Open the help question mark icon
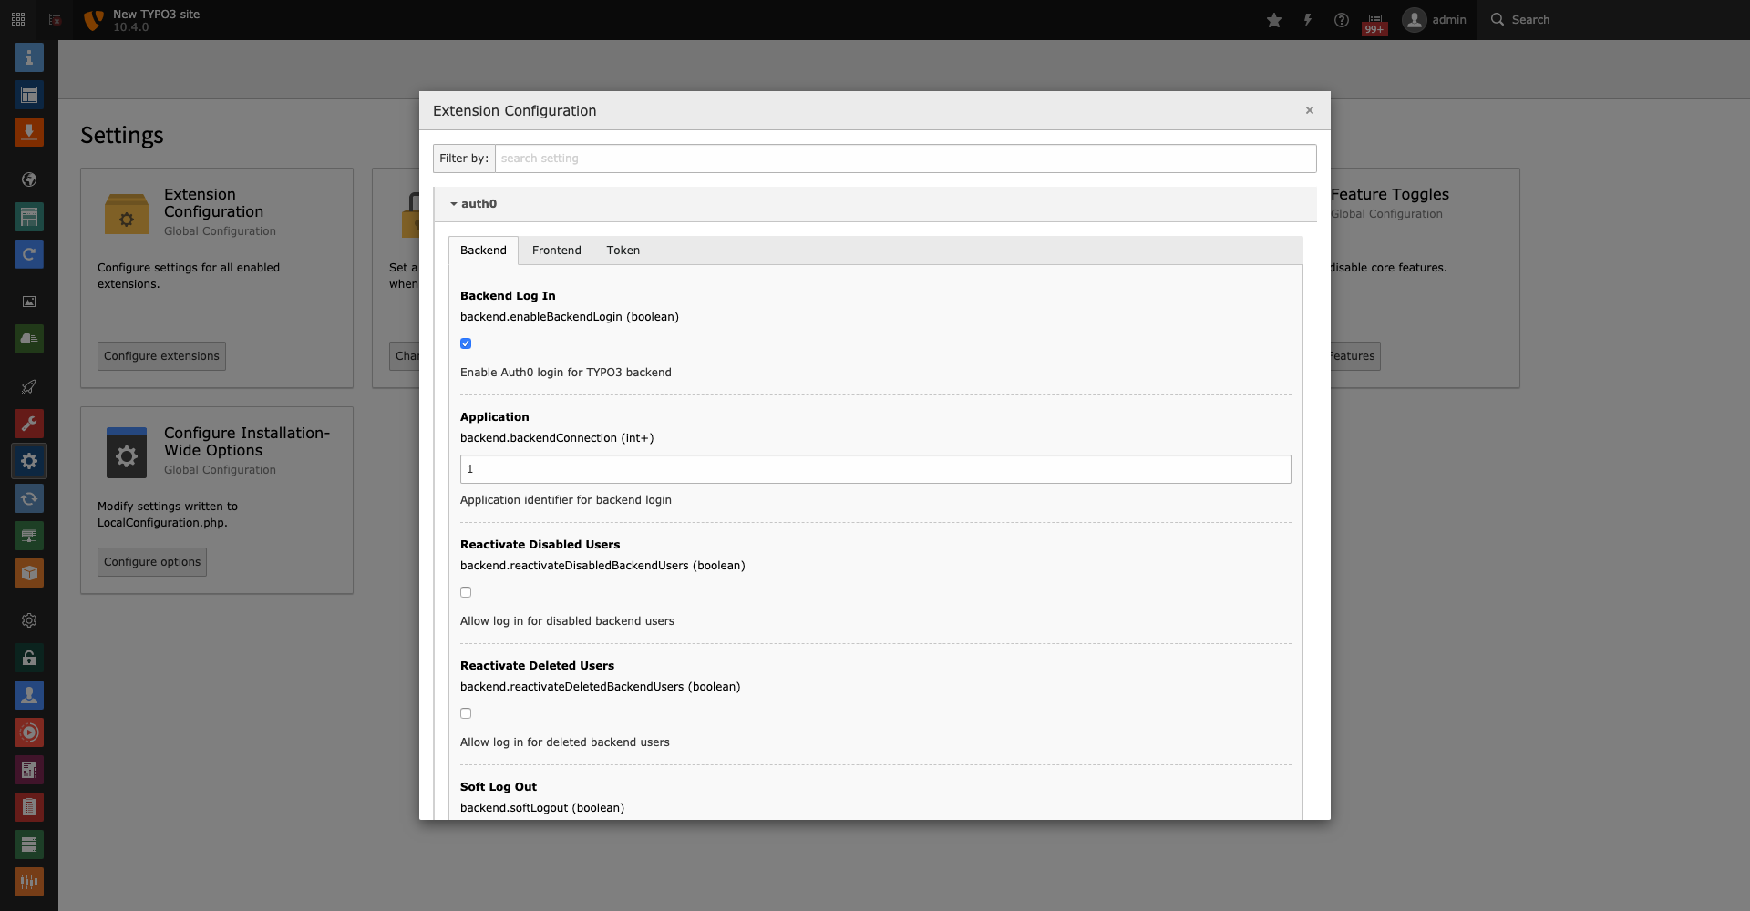This screenshot has width=1750, height=911. point(1341,19)
